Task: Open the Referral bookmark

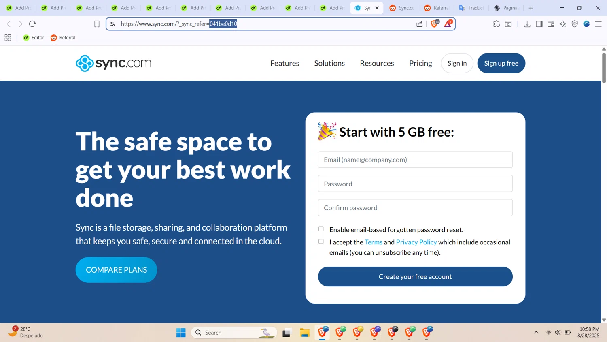Action: [x=63, y=38]
